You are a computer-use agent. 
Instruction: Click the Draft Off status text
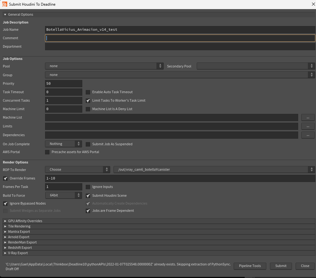[x=12, y=269]
